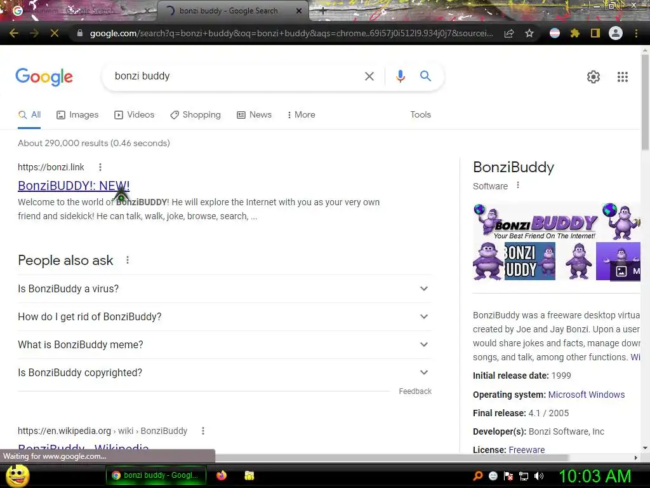Submit search with the magnifier icon

tap(425, 76)
